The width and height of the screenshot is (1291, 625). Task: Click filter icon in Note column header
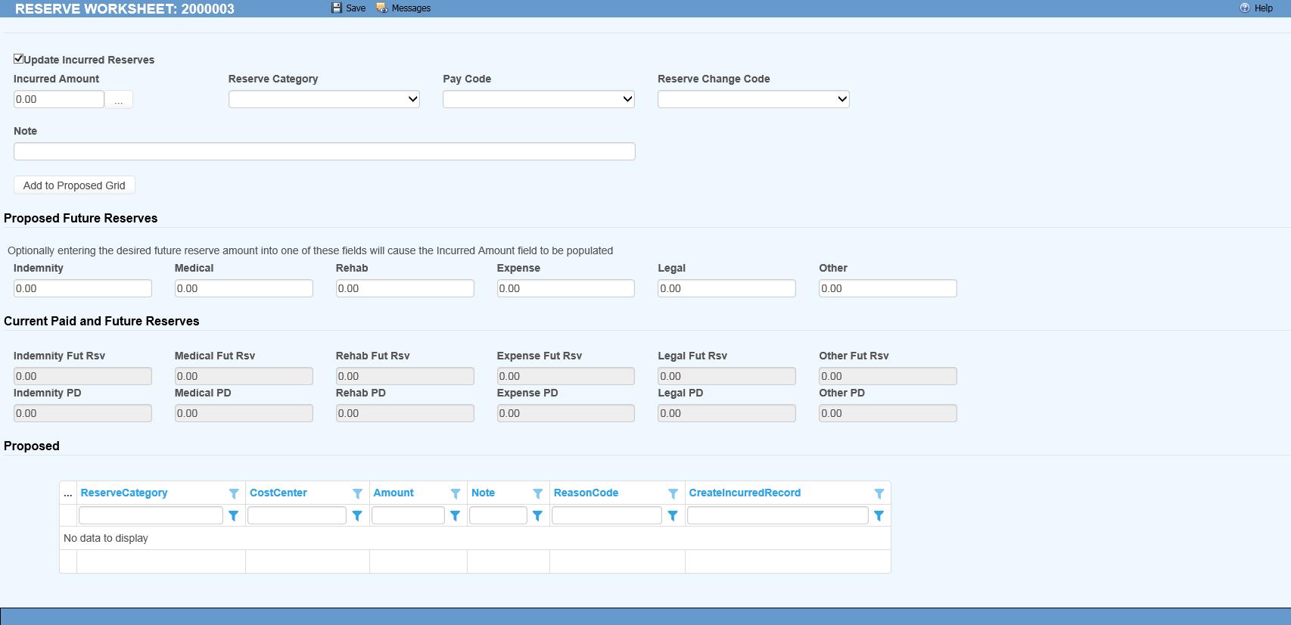537,493
